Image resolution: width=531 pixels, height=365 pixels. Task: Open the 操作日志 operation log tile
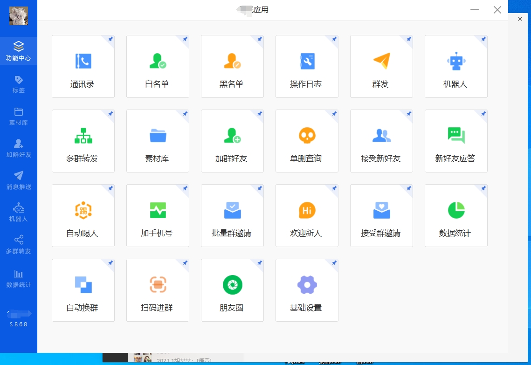click(307, 66)
